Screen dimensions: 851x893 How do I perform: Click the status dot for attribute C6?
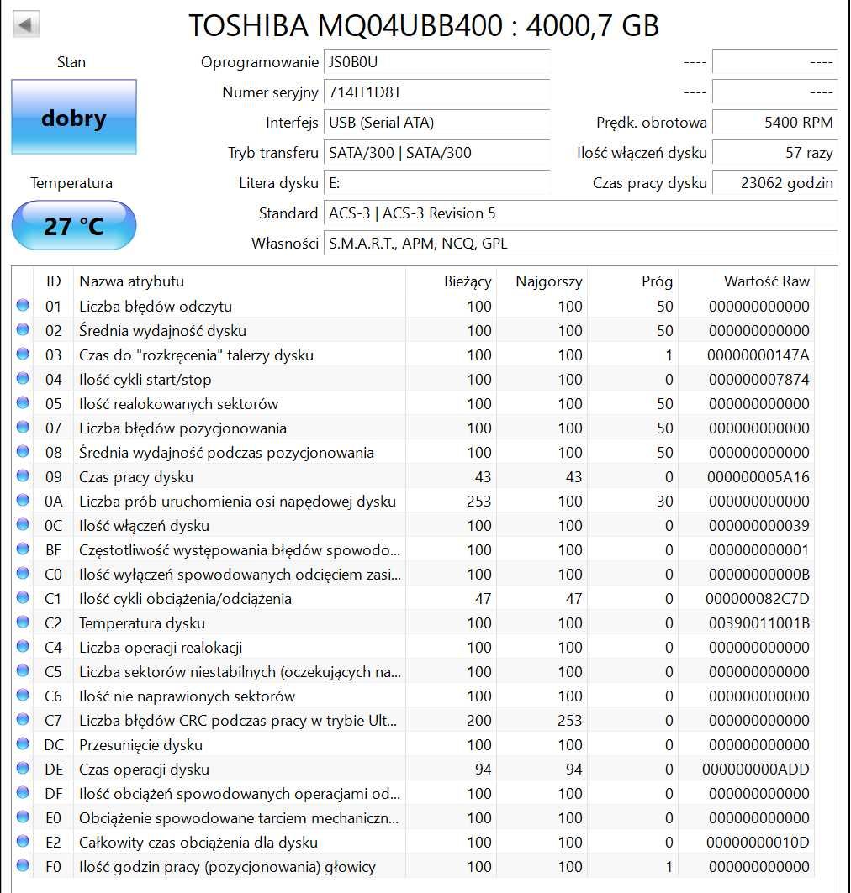[23, 695]
